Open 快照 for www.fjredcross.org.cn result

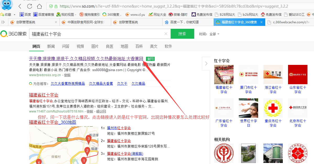point(67,75)
